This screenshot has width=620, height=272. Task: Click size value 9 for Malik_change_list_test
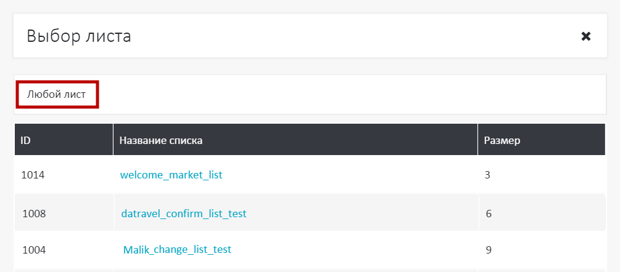pyautogui.click(x=489, y=250)
